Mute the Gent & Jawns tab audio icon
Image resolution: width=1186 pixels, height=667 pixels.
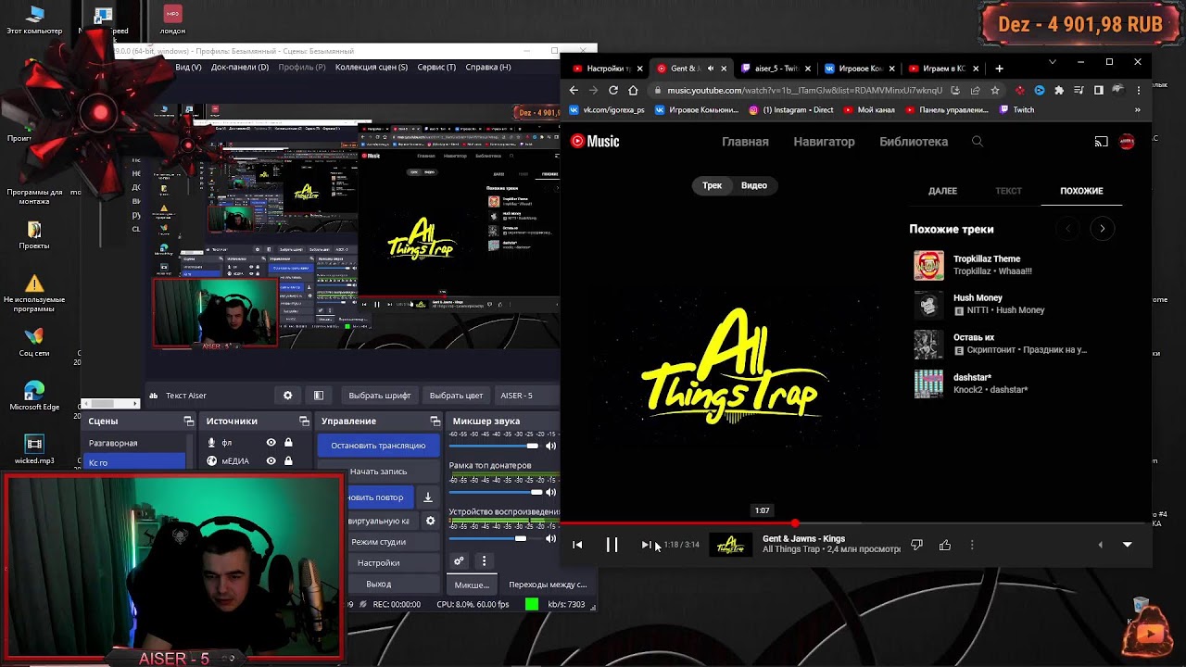(711, 69)
